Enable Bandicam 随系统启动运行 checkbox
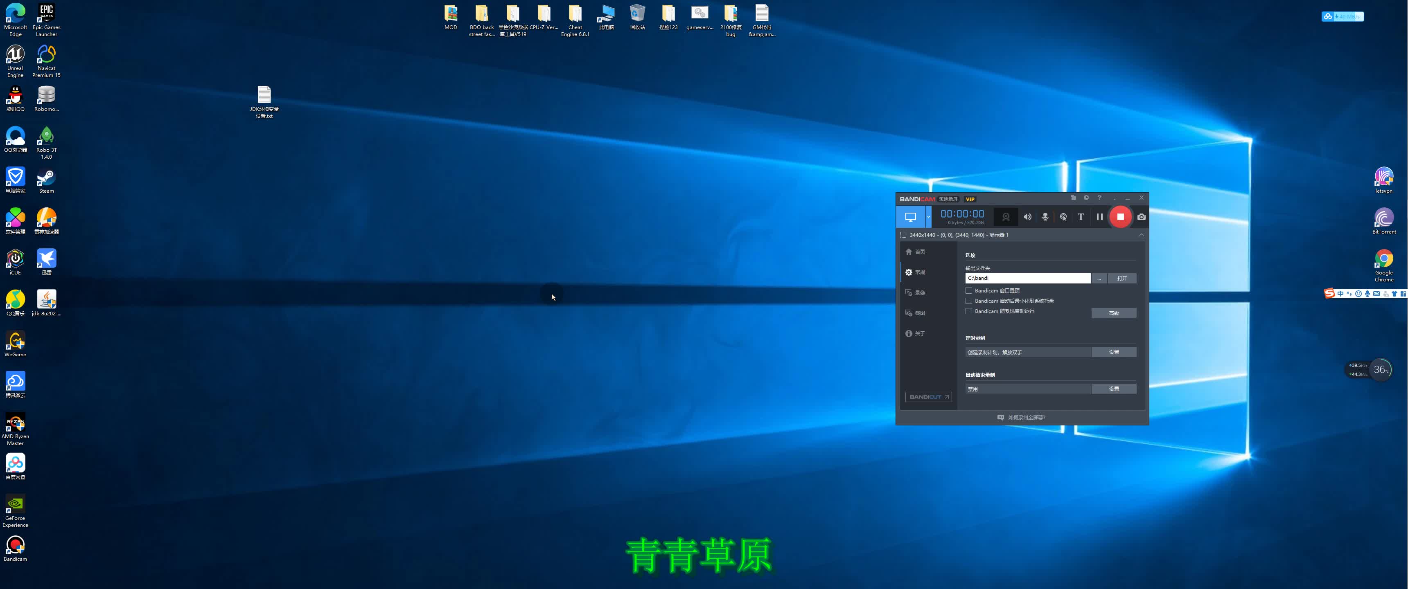The height and width of the screenshot is (589, 1408). (x=968, y=311)
